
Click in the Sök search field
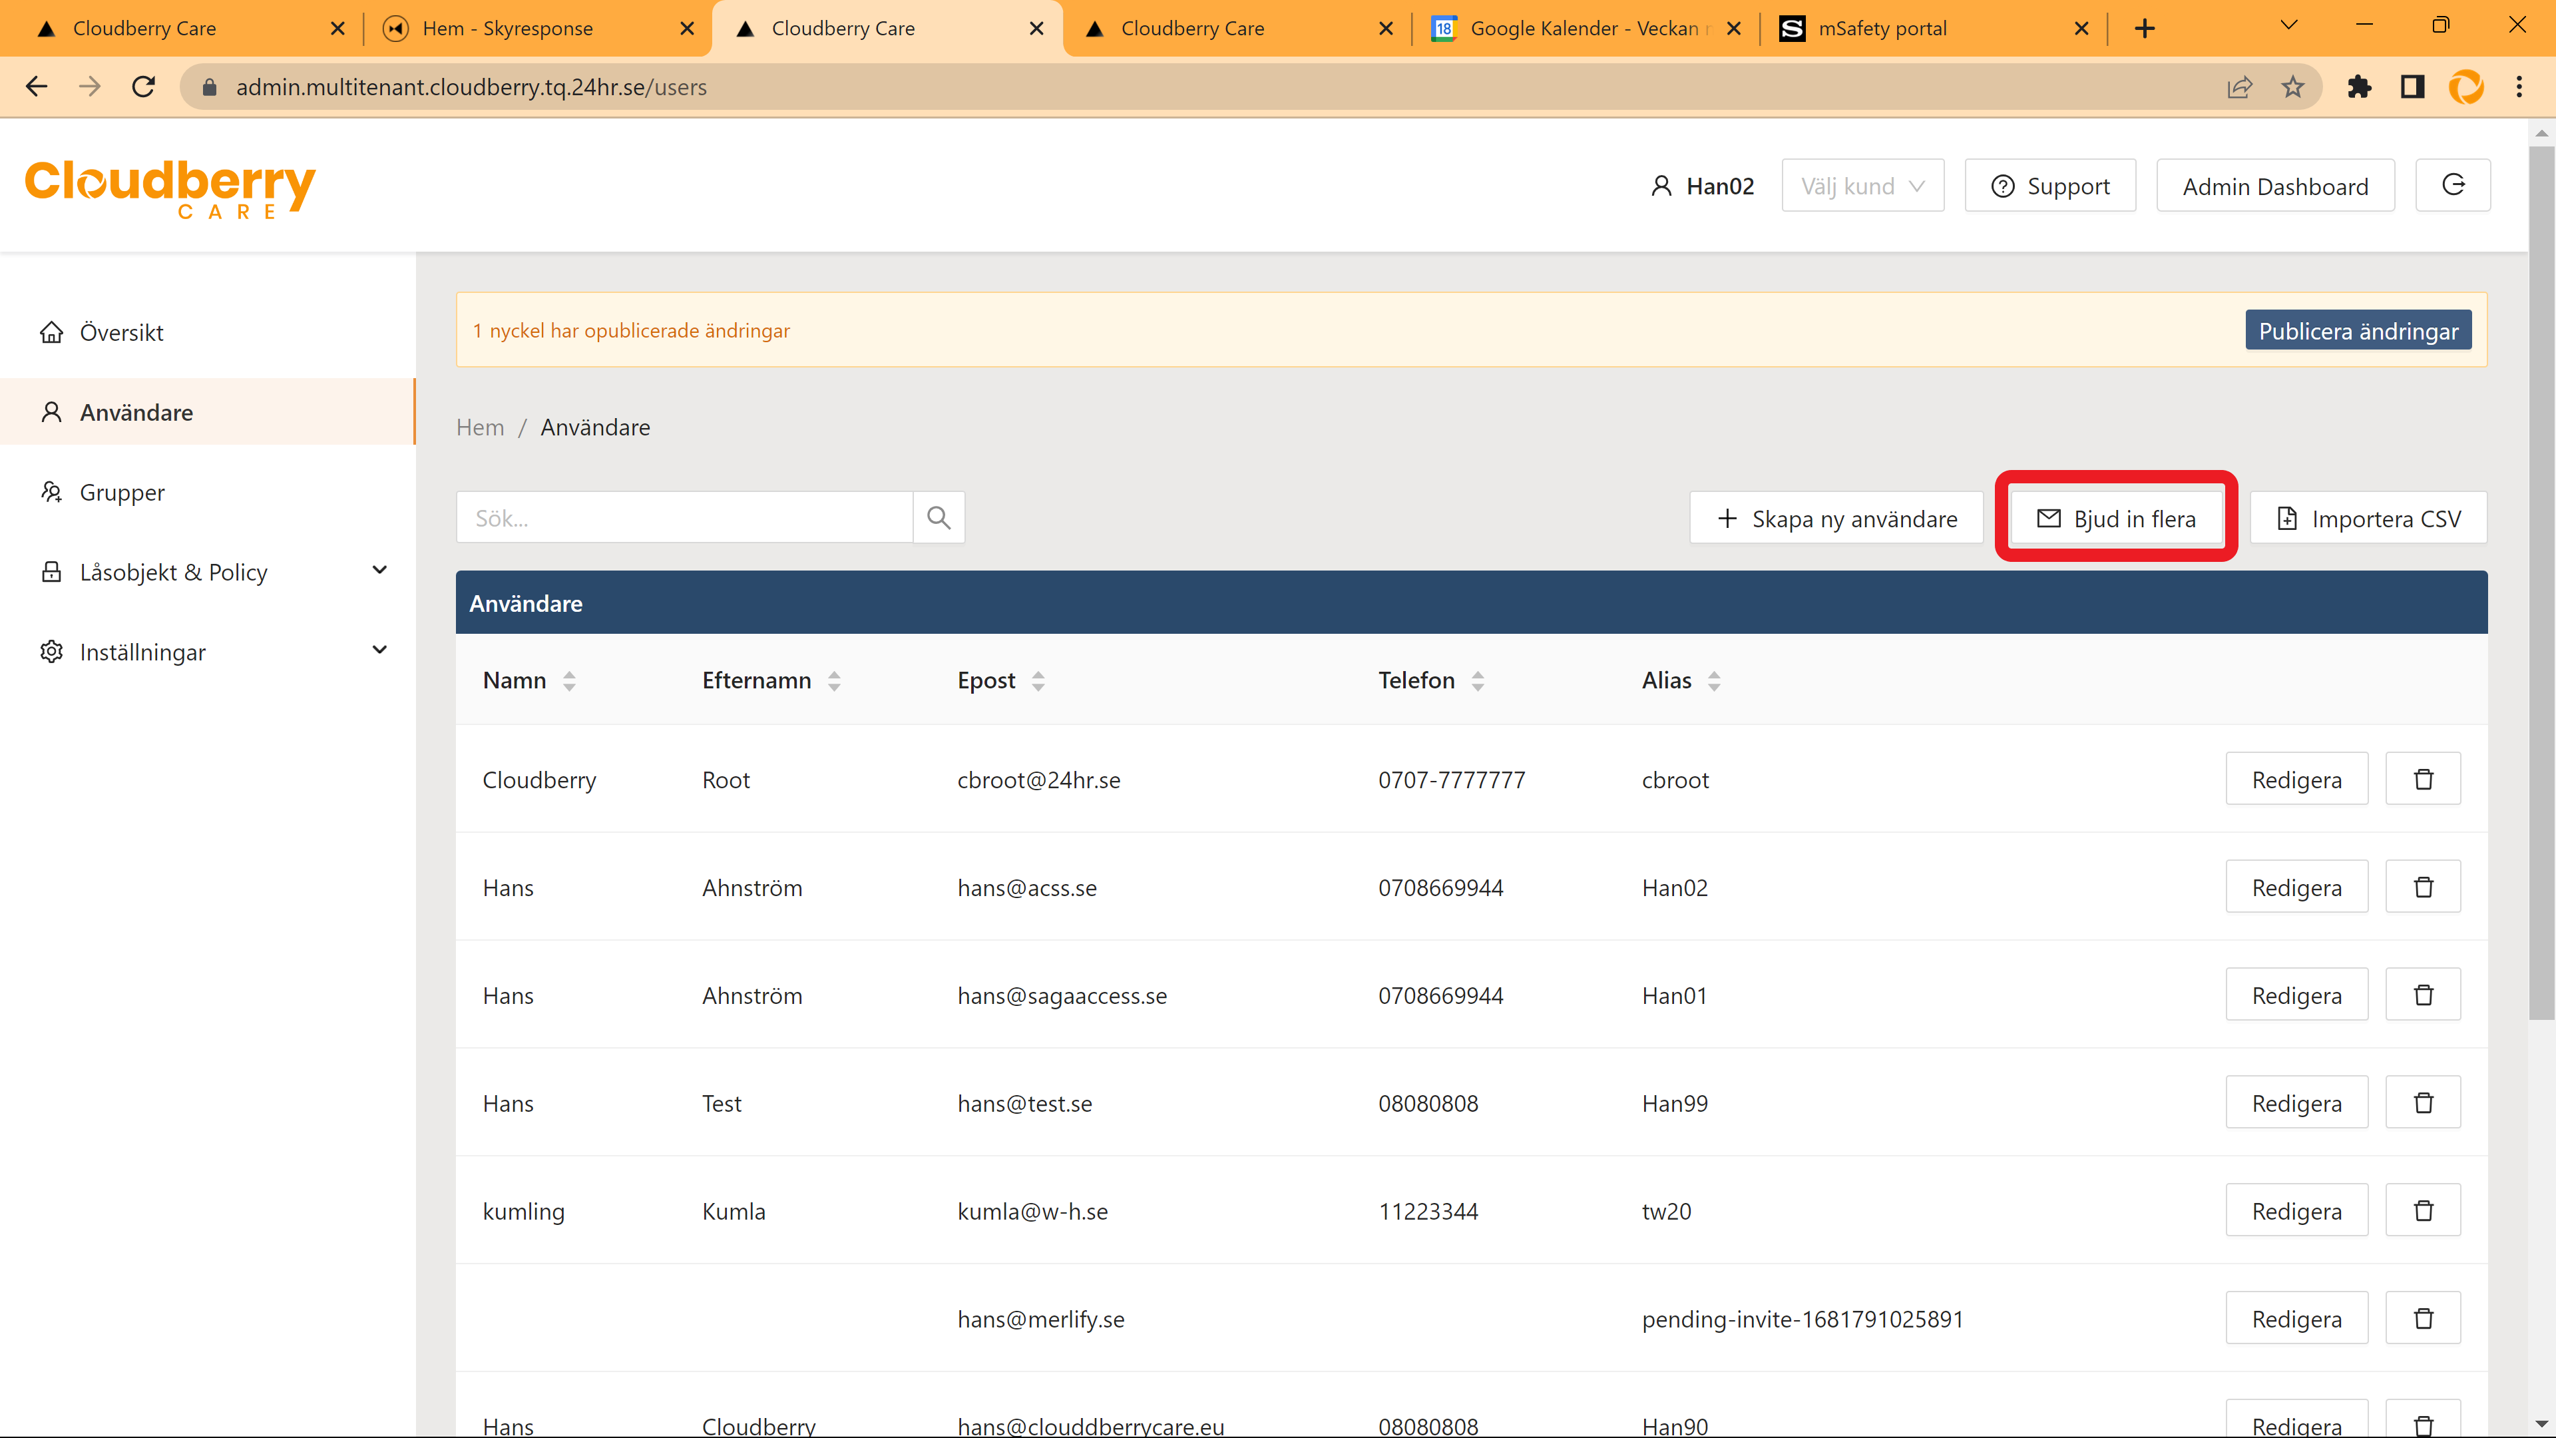click(x=685, y=517)
